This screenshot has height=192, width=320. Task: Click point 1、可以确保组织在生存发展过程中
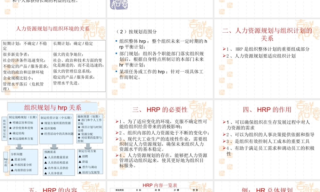pyautogui.click(x=268, y=125)
